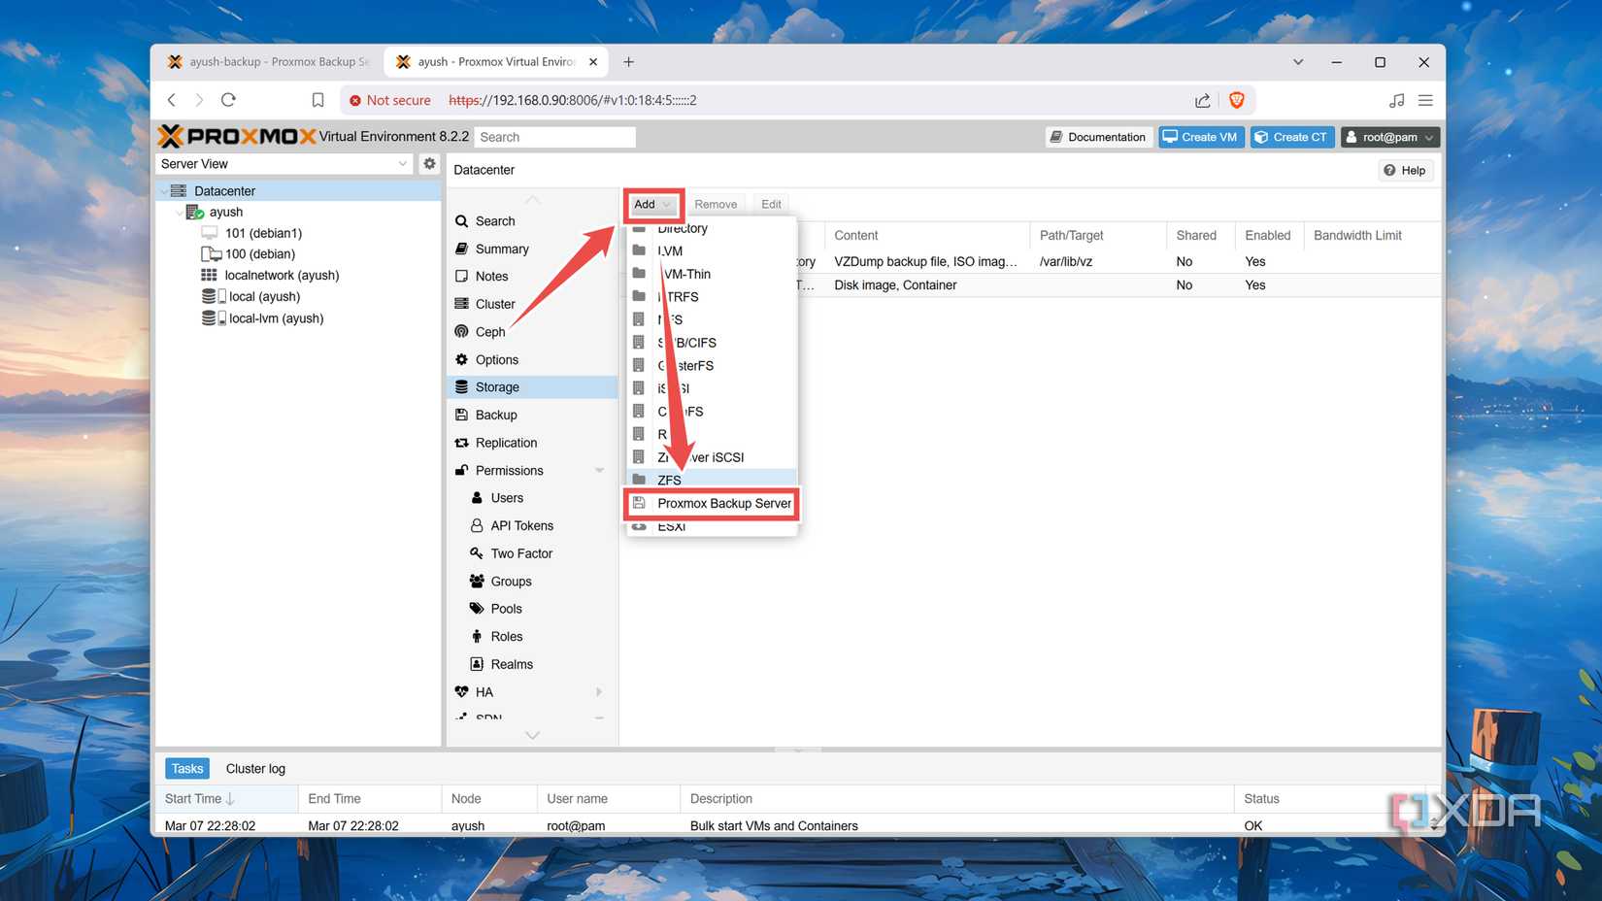This screenshot has width=1602, height=901.
Task: Switch to ayush-backup Proxmox Backup browser tab
Action: pos(269,62)
